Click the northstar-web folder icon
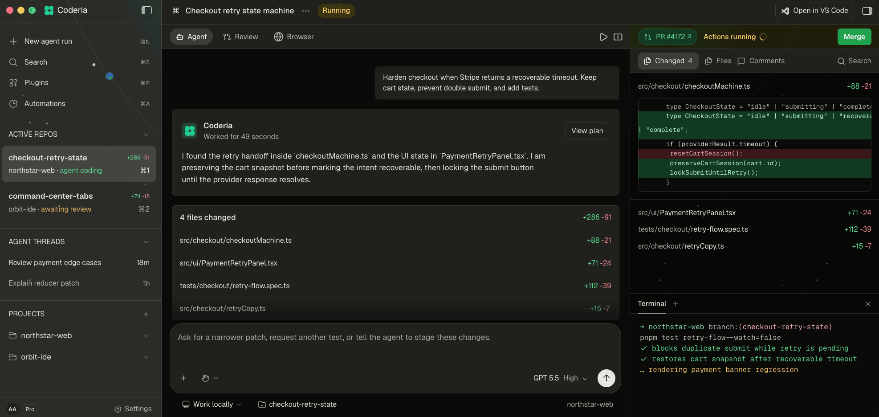This screenshot has width=879, height=417. [x=12, y=335]
